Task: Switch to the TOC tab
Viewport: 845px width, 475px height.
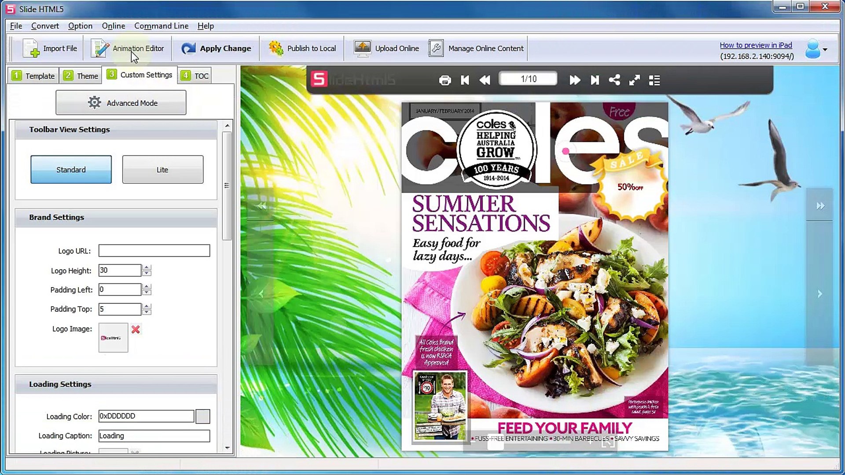Action: [x=195, y=76]
